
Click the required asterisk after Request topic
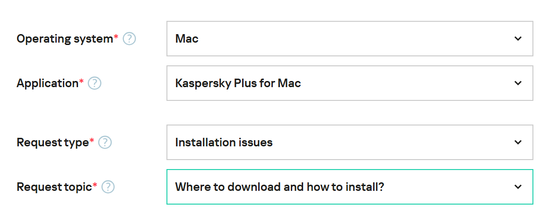click(95, 185)
